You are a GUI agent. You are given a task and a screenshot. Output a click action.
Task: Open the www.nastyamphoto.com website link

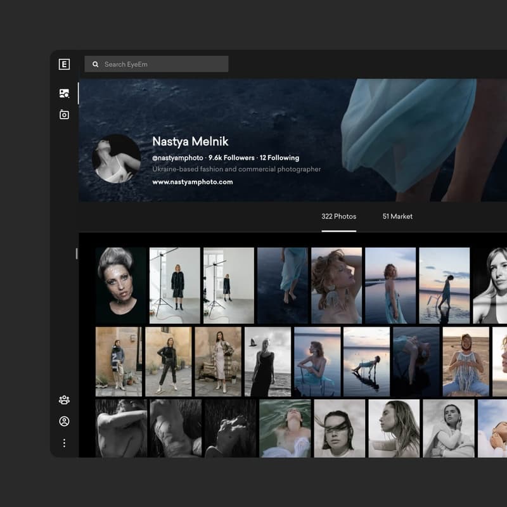(193, 182)
